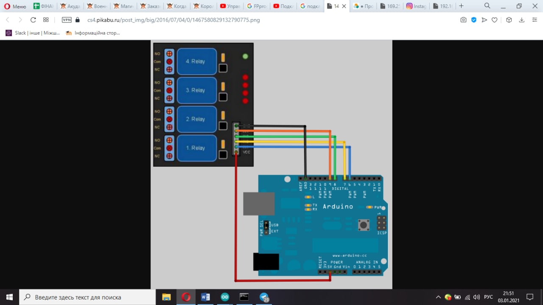This screenshot has height=305, width=543.
Task: Open the ad blocker shield icon
Action: coord(474,20)
